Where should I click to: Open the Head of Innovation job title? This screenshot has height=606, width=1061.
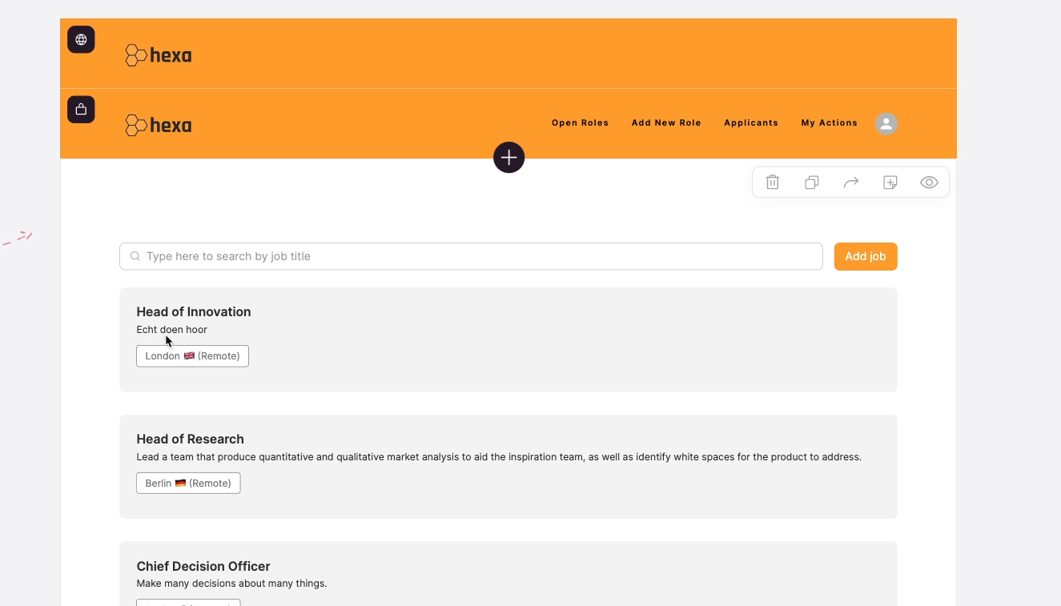pyautogui.click(x=194, y=312)
